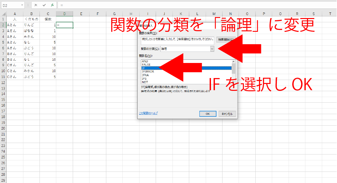Choose AND from the function list
This screenshot has width=337, height=183.
click(145, 61)
